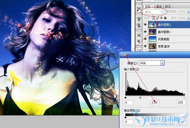Screen dimensions: 190x128
Task: Select 风景底图 layer thumbnail
Action: [152, 39]
